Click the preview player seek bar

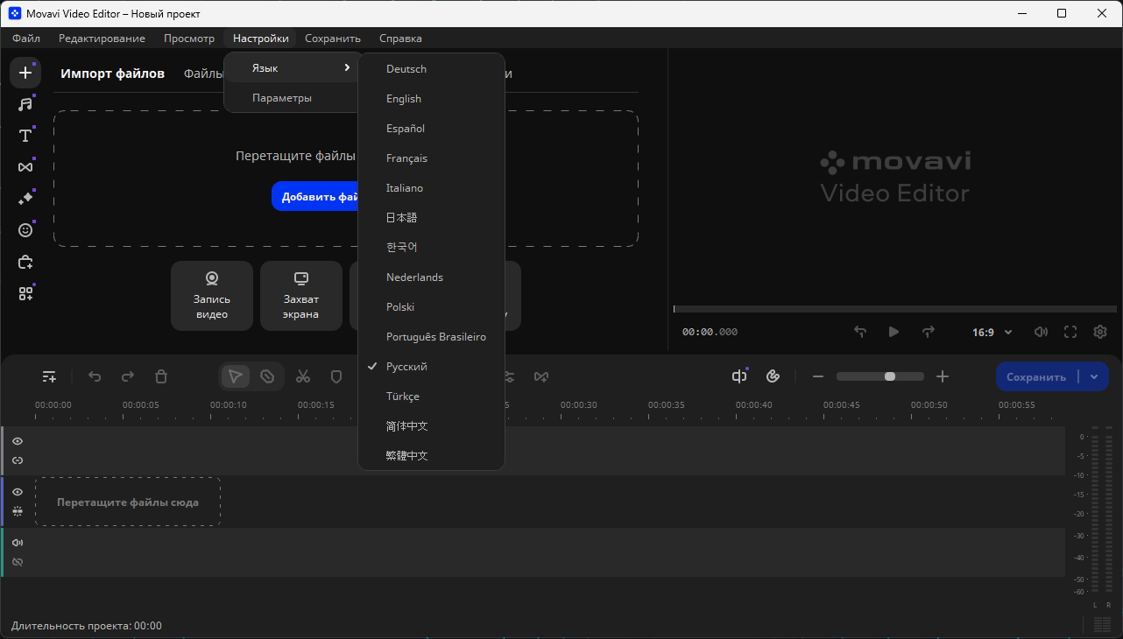click(895, 309)
